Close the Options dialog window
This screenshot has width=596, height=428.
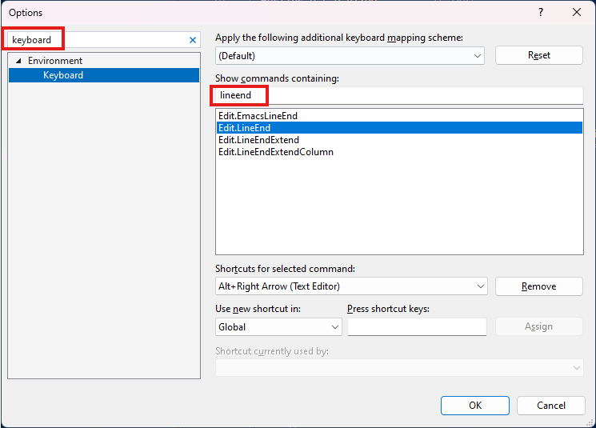pos(577,12)
